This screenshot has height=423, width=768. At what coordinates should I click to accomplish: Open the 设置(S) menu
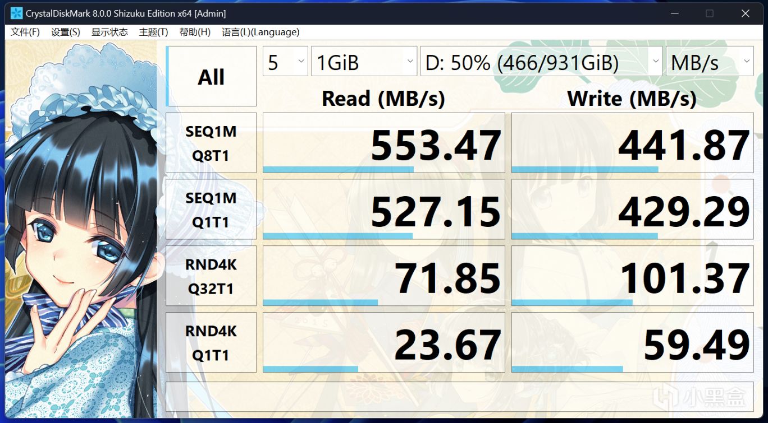(66, 32)
